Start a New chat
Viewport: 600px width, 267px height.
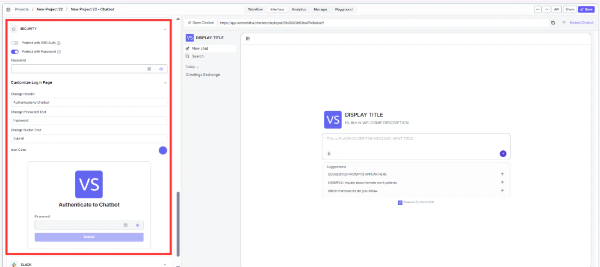(210, 48)
